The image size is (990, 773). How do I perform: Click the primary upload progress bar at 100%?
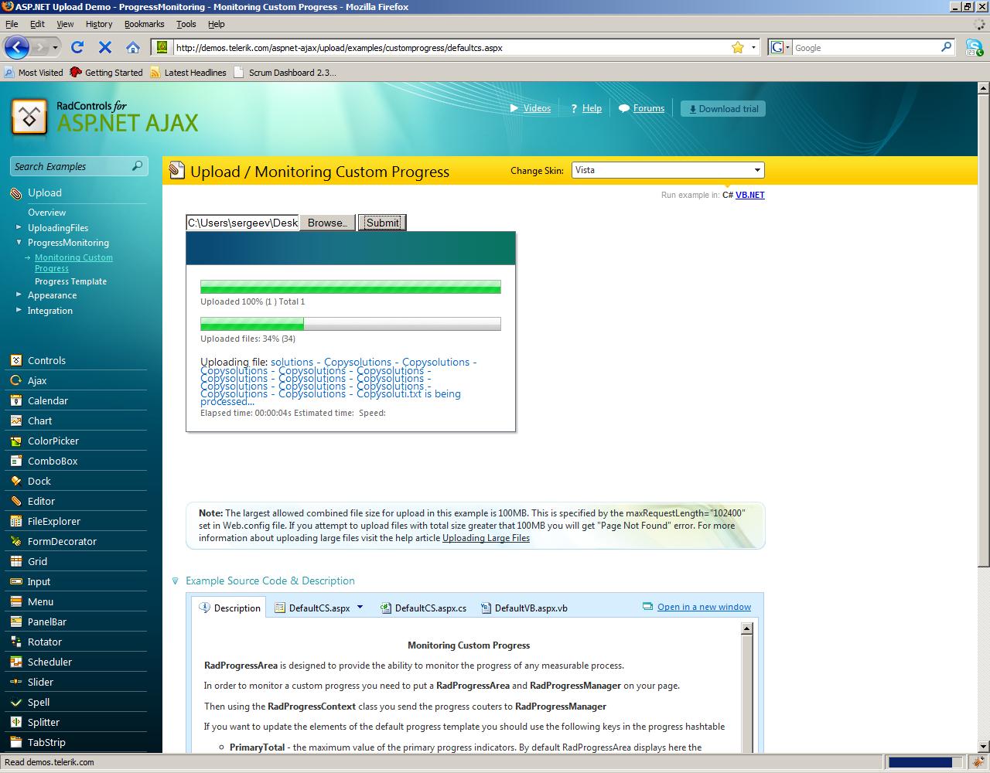click(350, 287)
